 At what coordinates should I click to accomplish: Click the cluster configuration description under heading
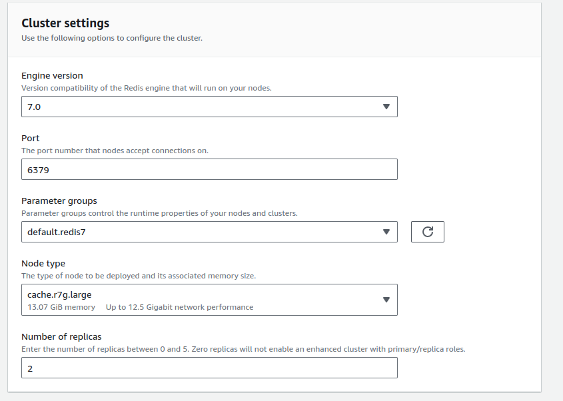[x=111, y=38]
